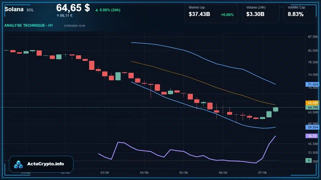
Task: Click the +5.06% change in the Market cap card
Action: pos(227,15)
